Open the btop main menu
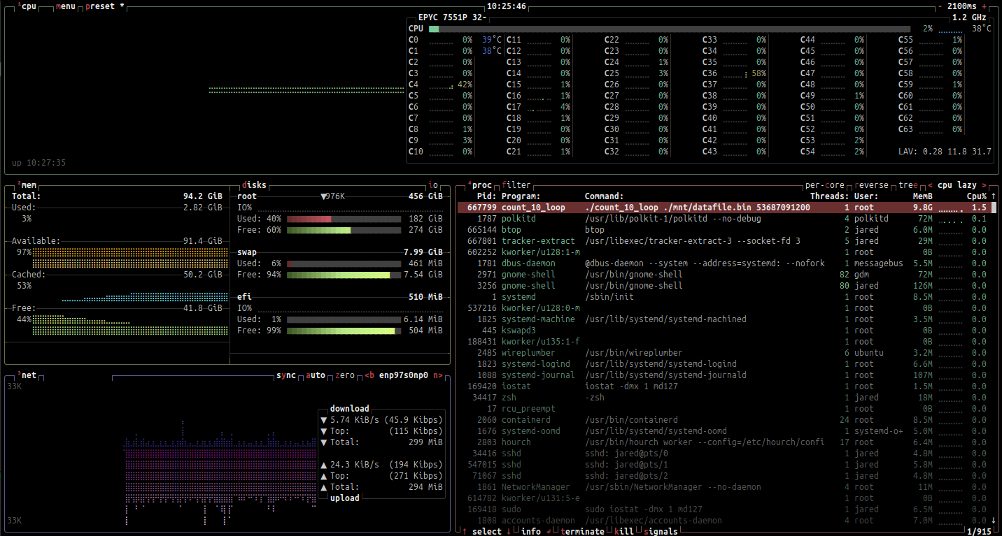Viewport: 1002px width, 536px height. 66,6
